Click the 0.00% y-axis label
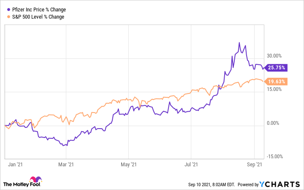 [275, 123]
